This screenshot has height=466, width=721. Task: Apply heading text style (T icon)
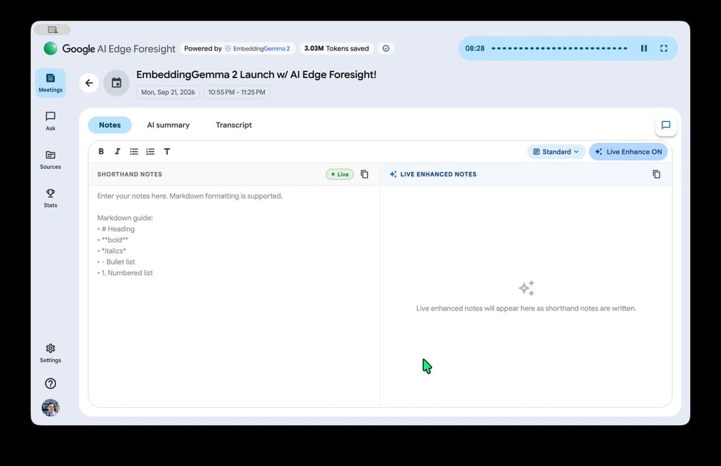[167, 152]
